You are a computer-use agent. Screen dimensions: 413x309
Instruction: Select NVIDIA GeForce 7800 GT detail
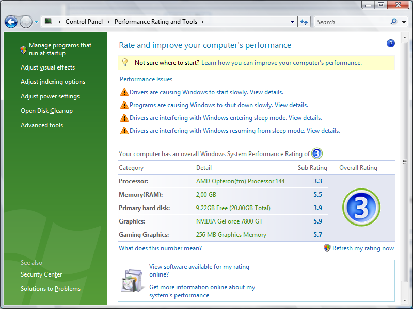coord(229,221)
